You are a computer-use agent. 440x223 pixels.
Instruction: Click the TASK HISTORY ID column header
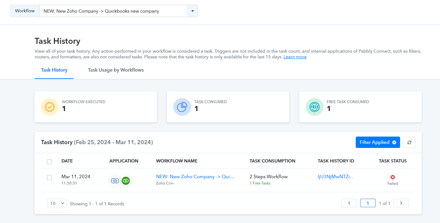336,161
